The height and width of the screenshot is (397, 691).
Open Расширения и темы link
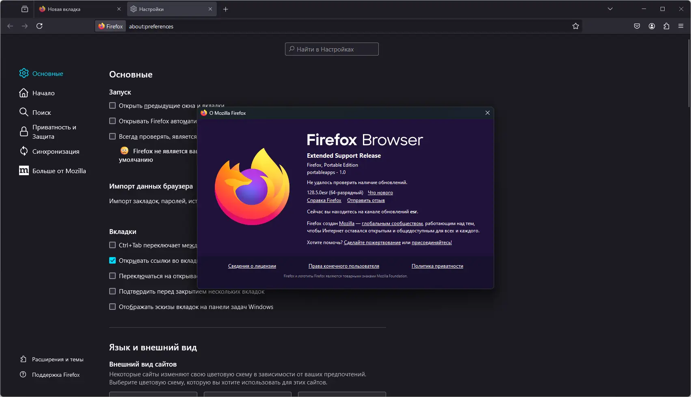click(52, 359)
